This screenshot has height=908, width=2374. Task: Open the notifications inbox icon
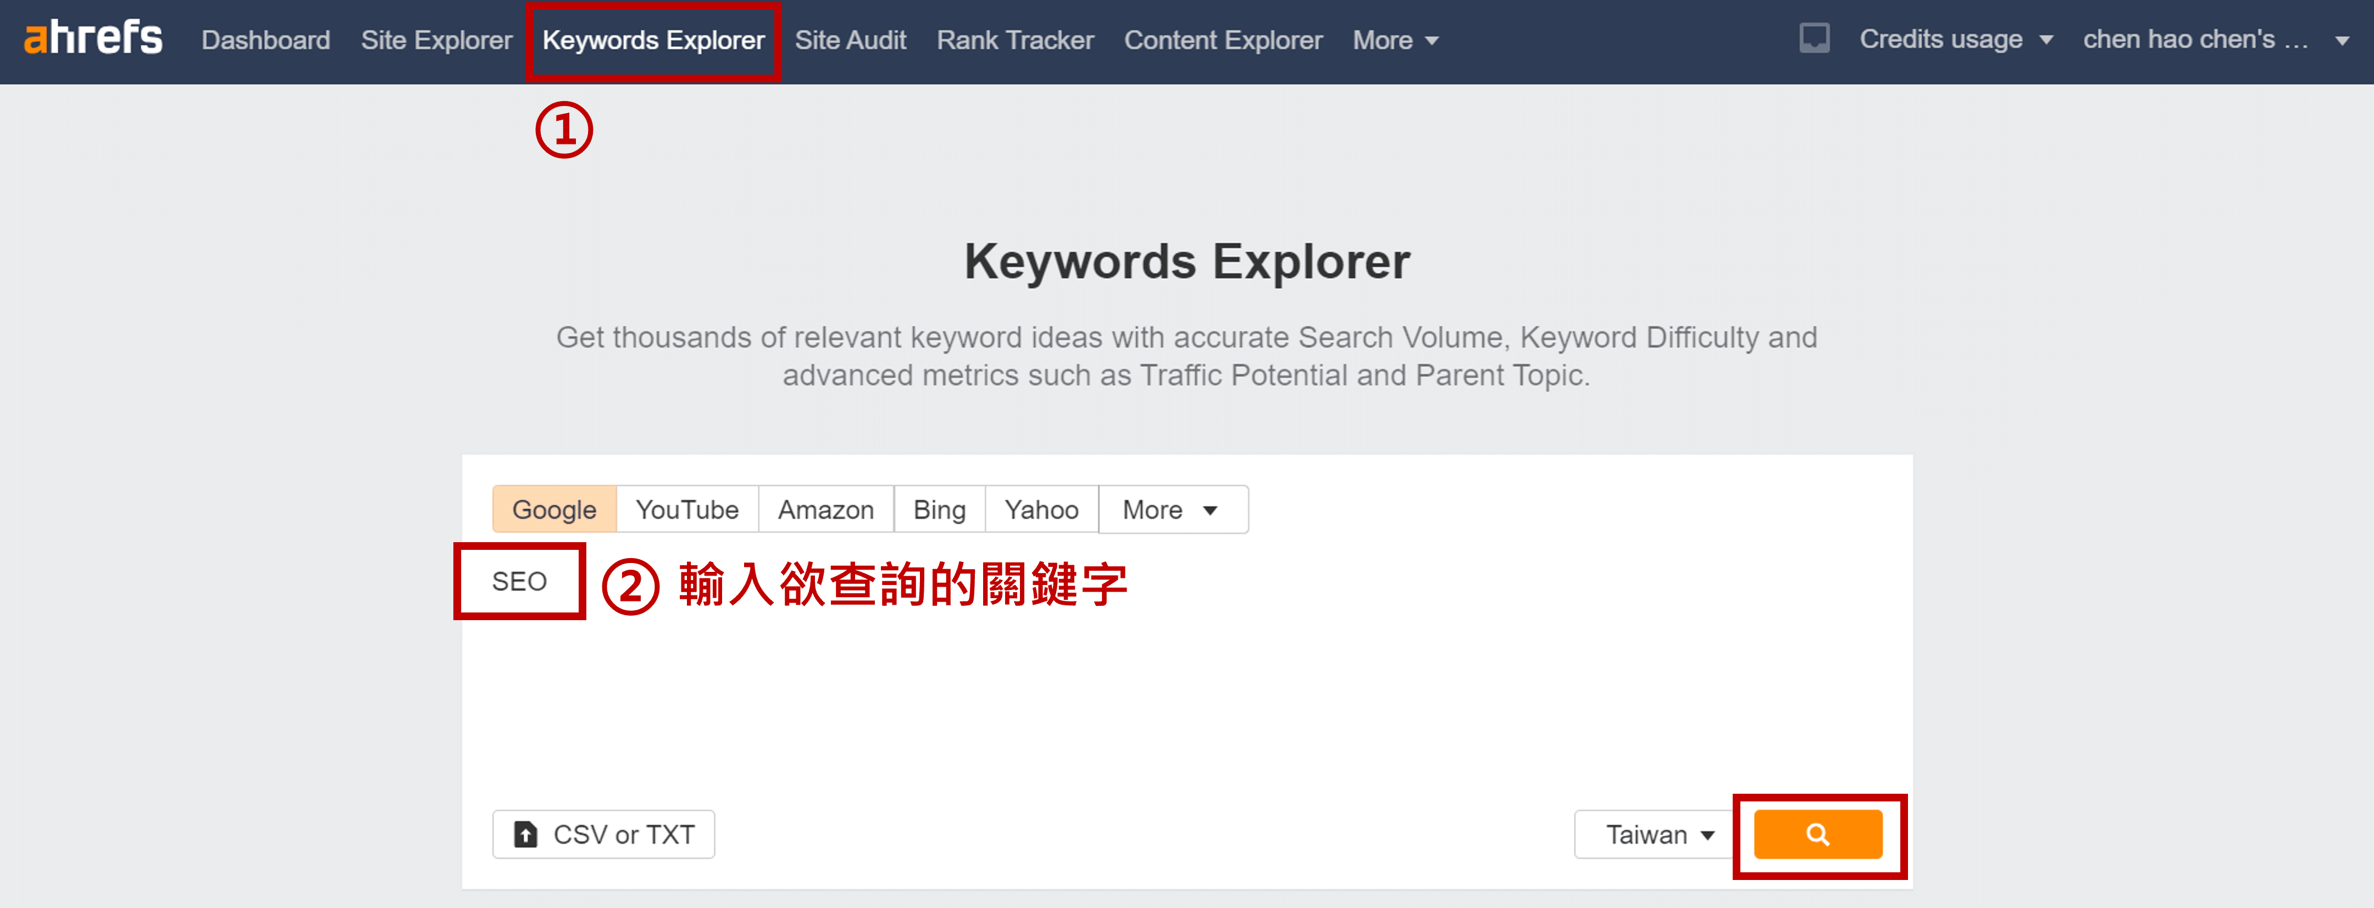click(1813, 38)
